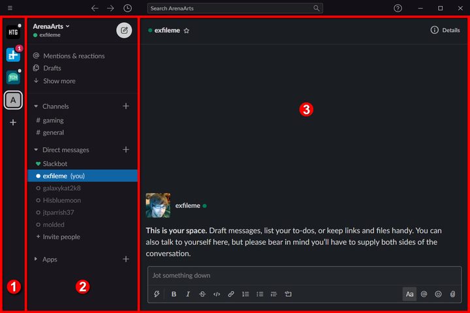Add an app with Apps plus icon

pos(126,259)
